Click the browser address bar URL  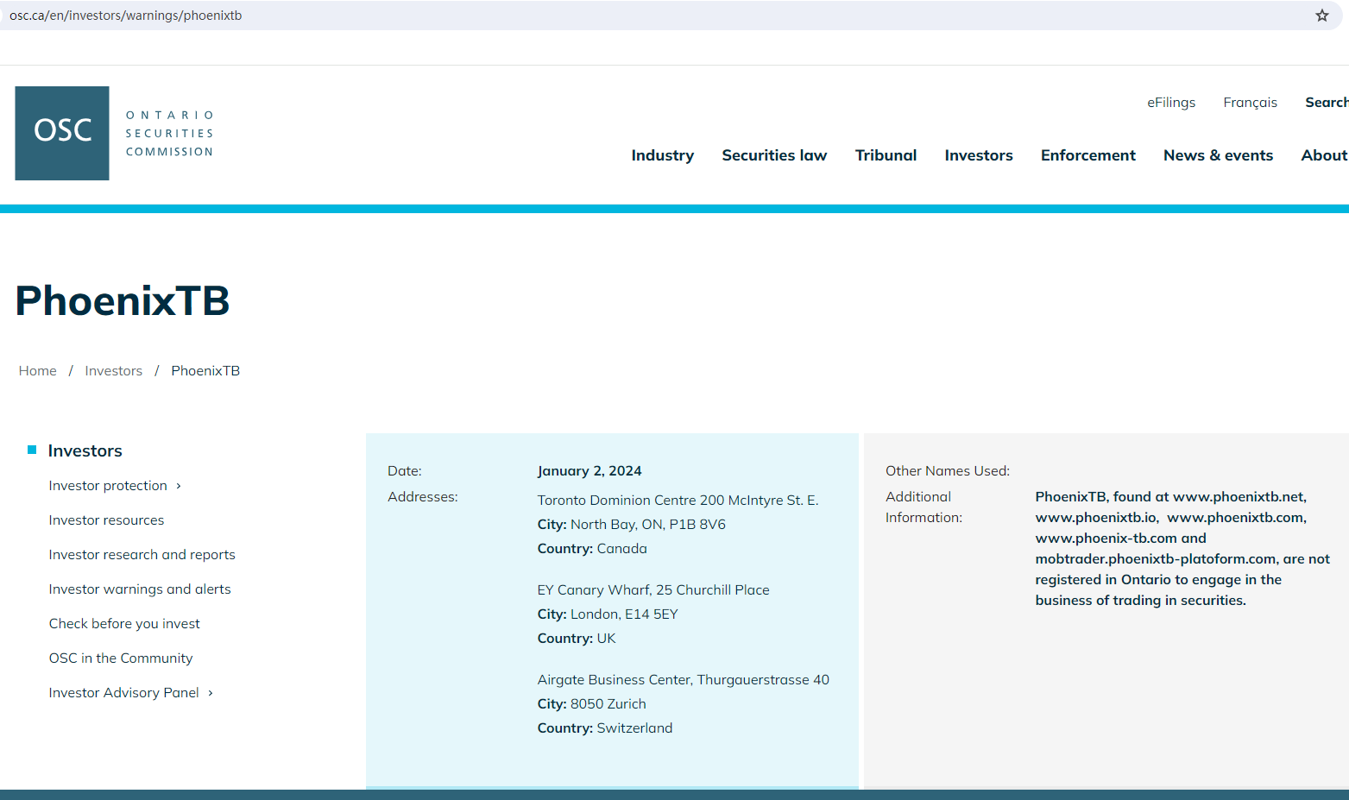click(125, 16)
